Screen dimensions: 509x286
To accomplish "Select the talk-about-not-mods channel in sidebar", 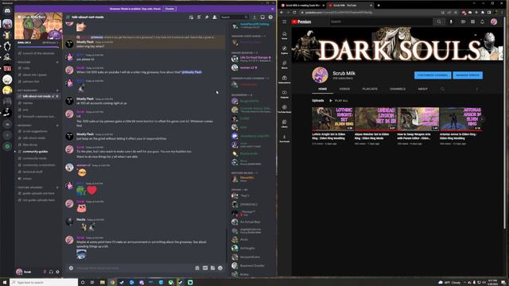I will [38, 96].
